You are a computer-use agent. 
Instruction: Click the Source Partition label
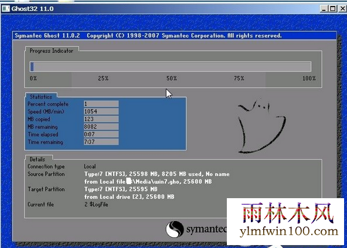pos(46,174)
